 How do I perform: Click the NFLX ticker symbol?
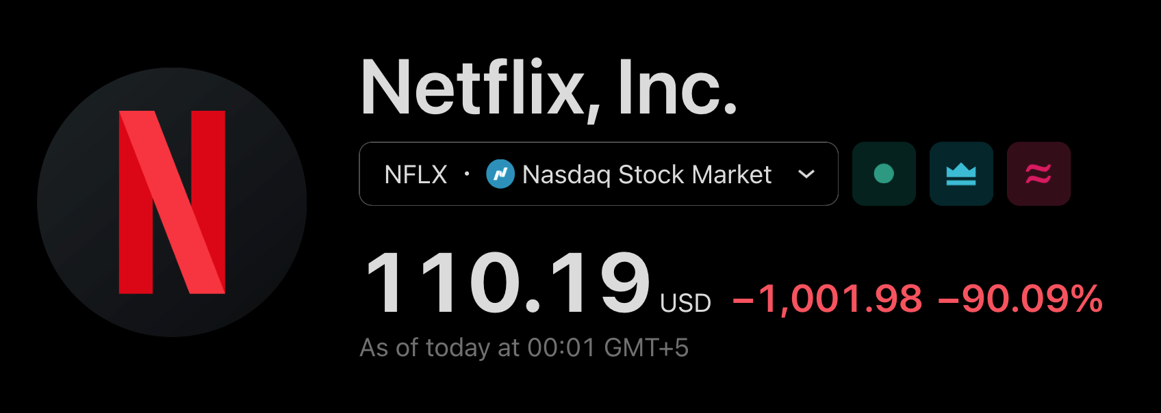click(416, 174)
